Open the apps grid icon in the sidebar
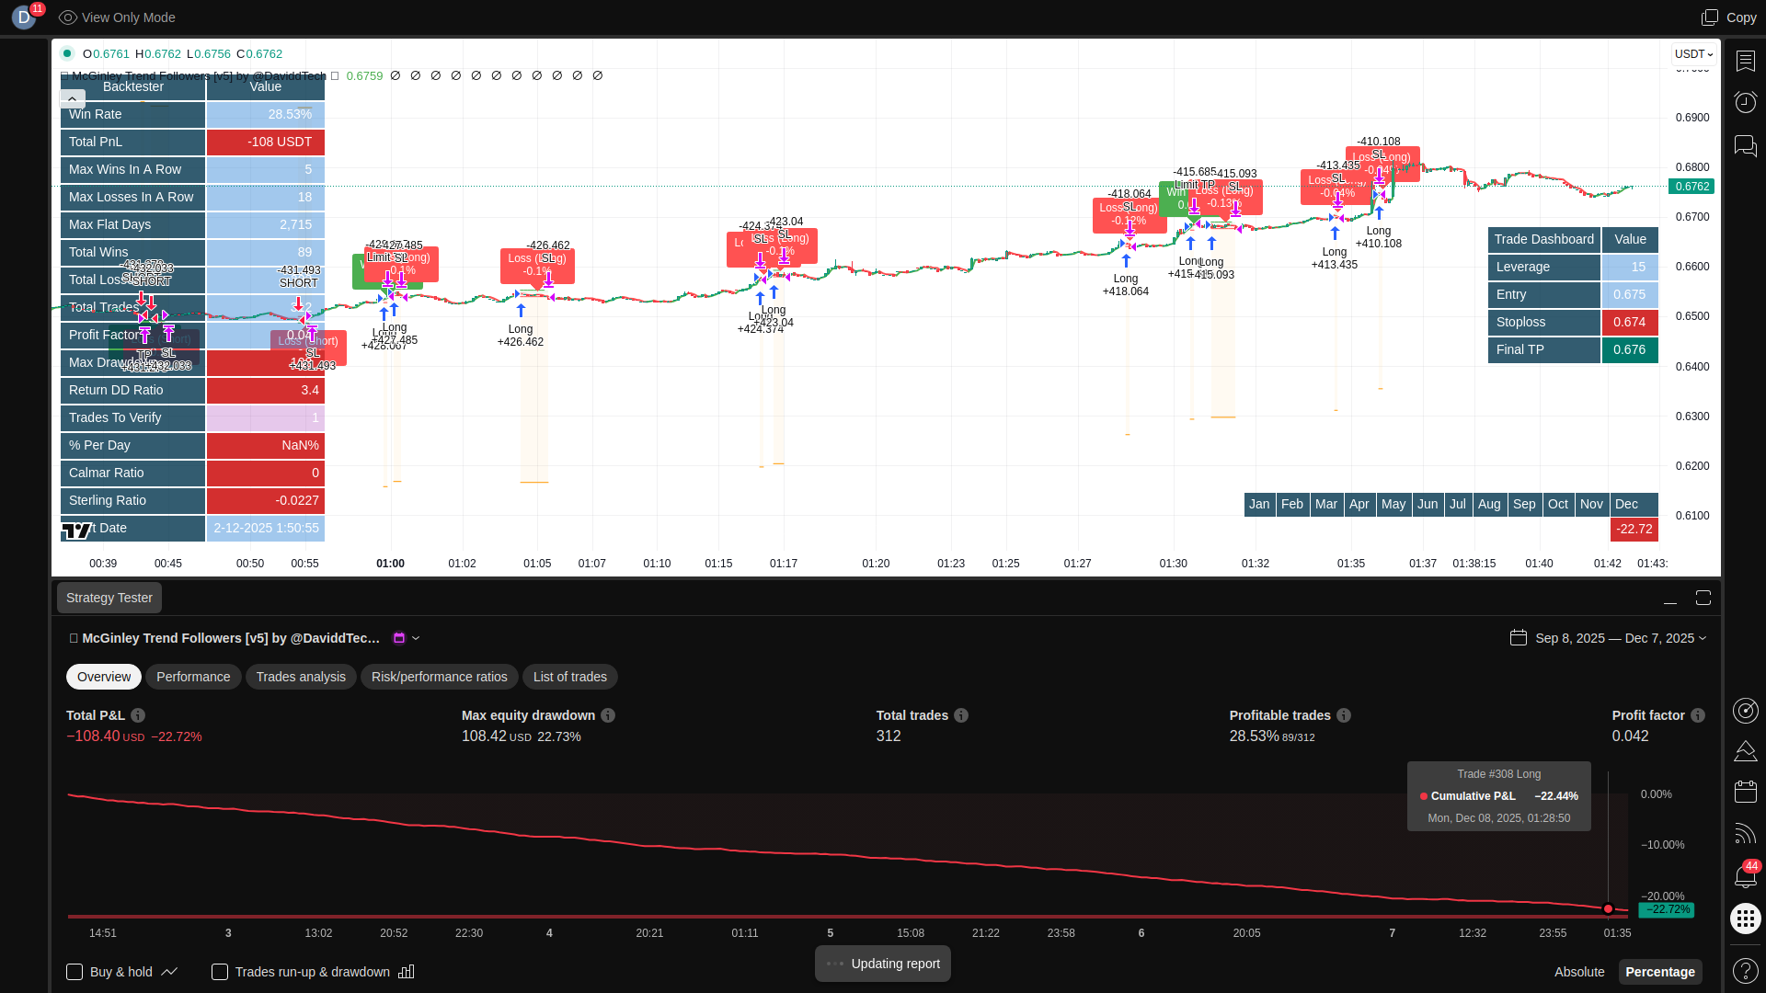The height and width of the screenshot is (993, 1766). 1745,919
